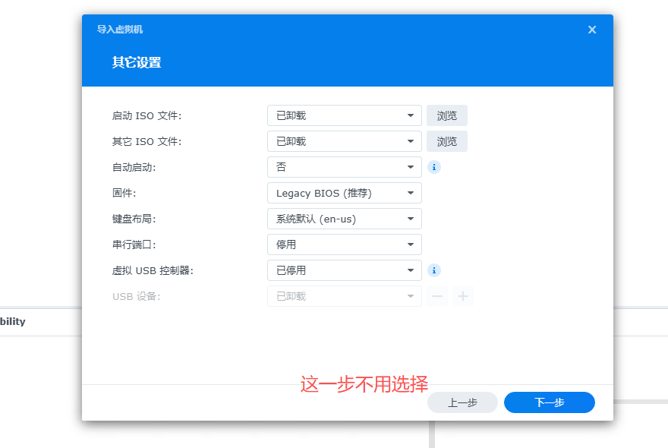668x448 pixels.
Task: View the info icon beside 虚拟 USB 控制器
Action: point(434,270)
